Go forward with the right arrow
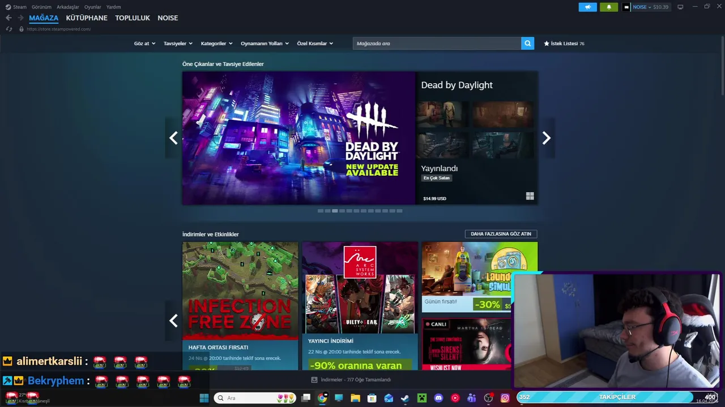 click(x=20, y=18)
